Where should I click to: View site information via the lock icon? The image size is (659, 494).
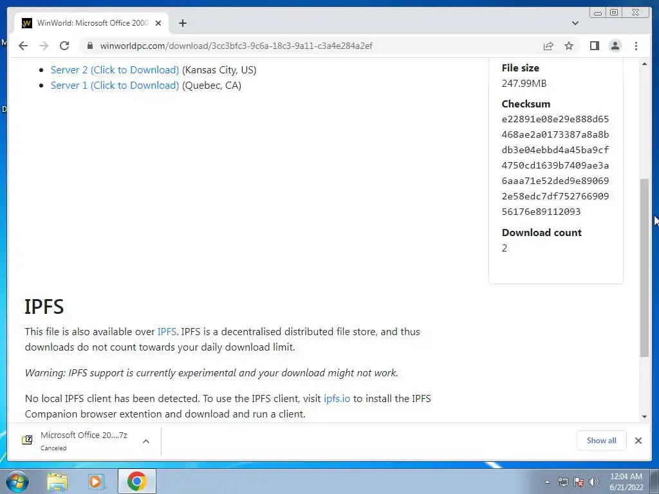tap(89, 46)
